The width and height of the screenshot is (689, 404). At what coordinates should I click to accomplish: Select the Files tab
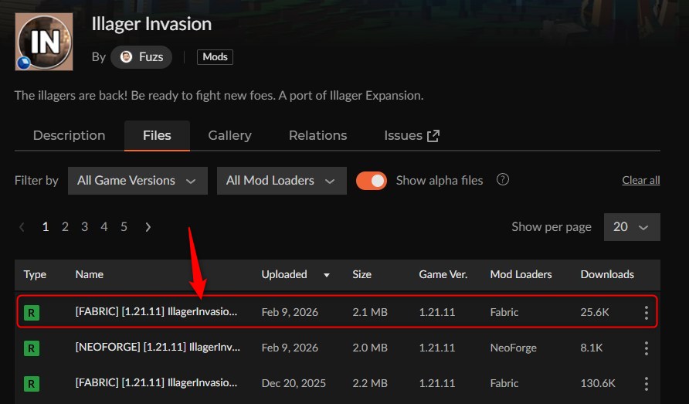(x=157, y=135)
